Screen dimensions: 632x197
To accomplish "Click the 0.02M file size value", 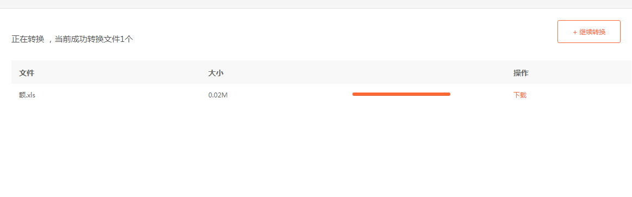I will coord(218,95).
